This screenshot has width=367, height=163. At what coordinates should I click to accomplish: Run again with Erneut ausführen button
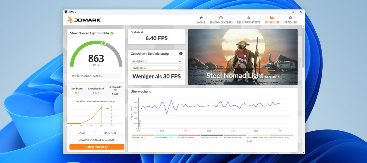pyautogui.click(x=97, y=147)
